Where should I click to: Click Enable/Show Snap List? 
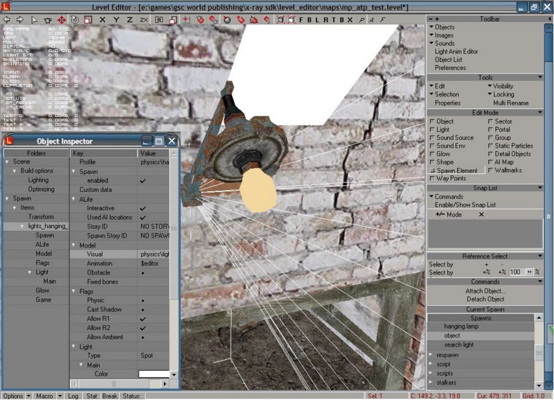(465, 205)
